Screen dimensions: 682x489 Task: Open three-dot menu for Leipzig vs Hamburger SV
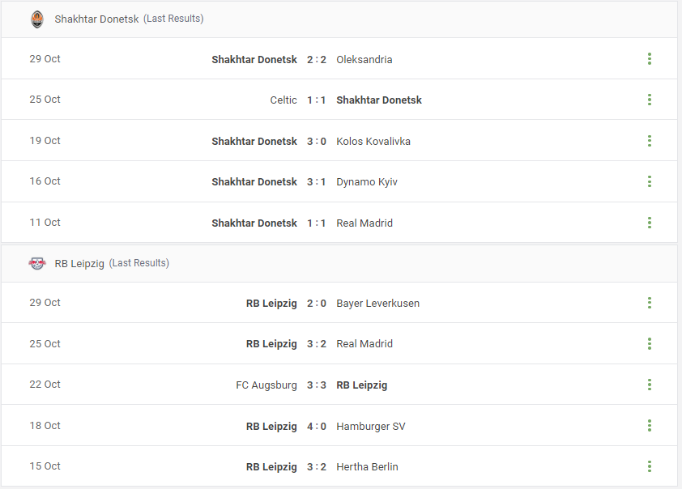[x=650, y=425]
